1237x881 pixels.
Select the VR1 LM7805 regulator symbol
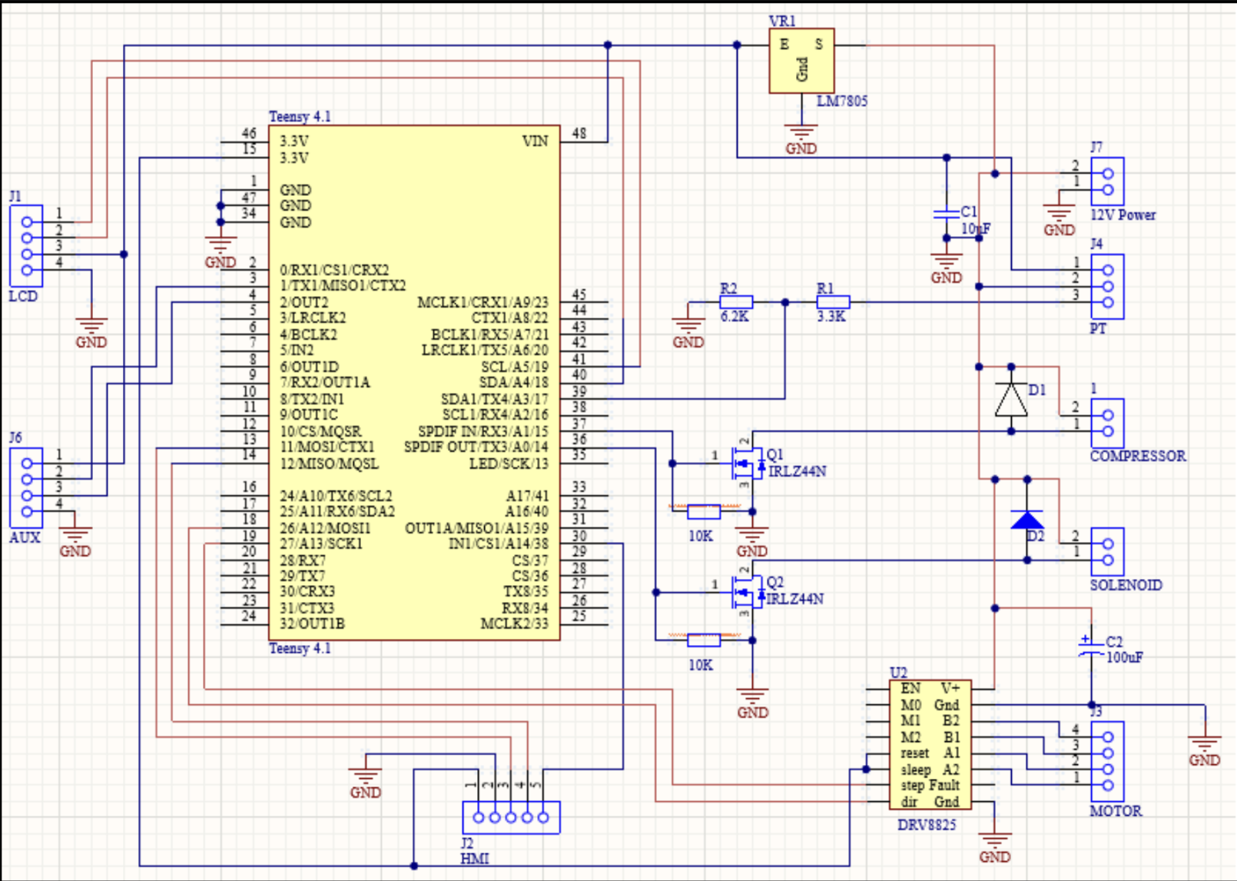801,62
